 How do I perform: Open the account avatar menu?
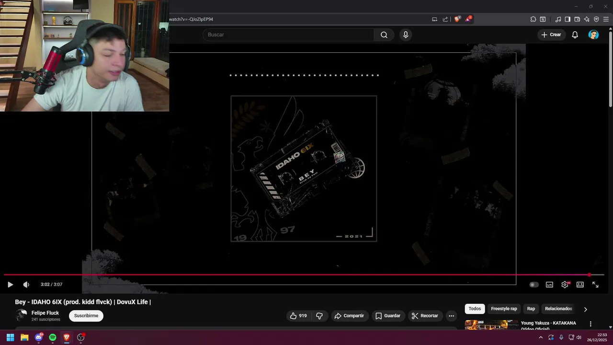pyautogui.click(x=594, y=34)
